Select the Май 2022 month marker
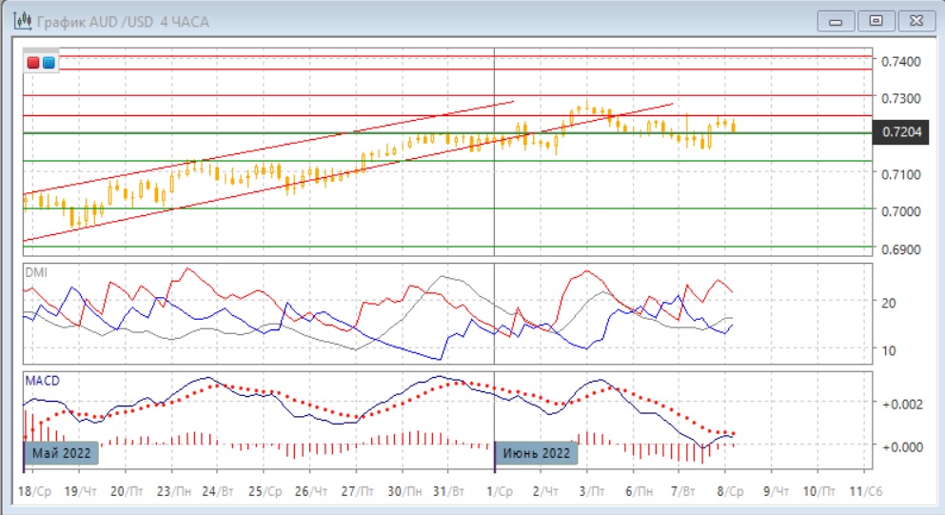945x515 pixels. pyautogui.click(x=61, y=453)
